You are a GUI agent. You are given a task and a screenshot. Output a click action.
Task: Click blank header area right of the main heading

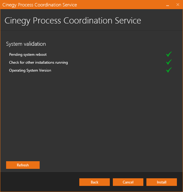click(x=162, y=20)
